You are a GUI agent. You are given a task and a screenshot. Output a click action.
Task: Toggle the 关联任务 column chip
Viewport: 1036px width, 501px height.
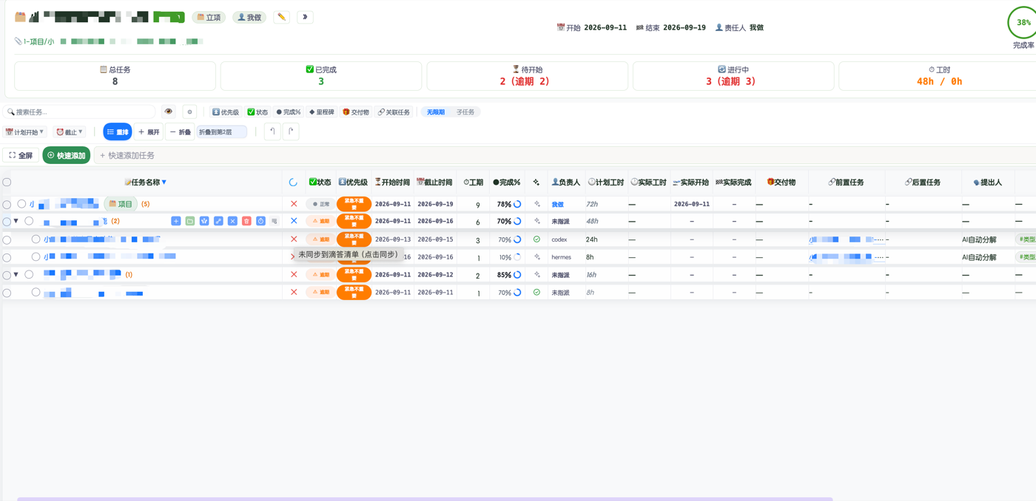tap(394, 112)
